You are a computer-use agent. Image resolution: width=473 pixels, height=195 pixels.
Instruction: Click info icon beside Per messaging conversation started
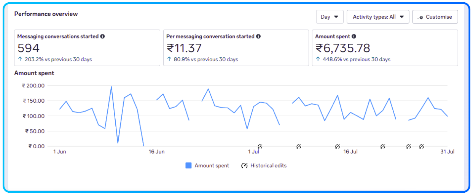tap(258, 36)
